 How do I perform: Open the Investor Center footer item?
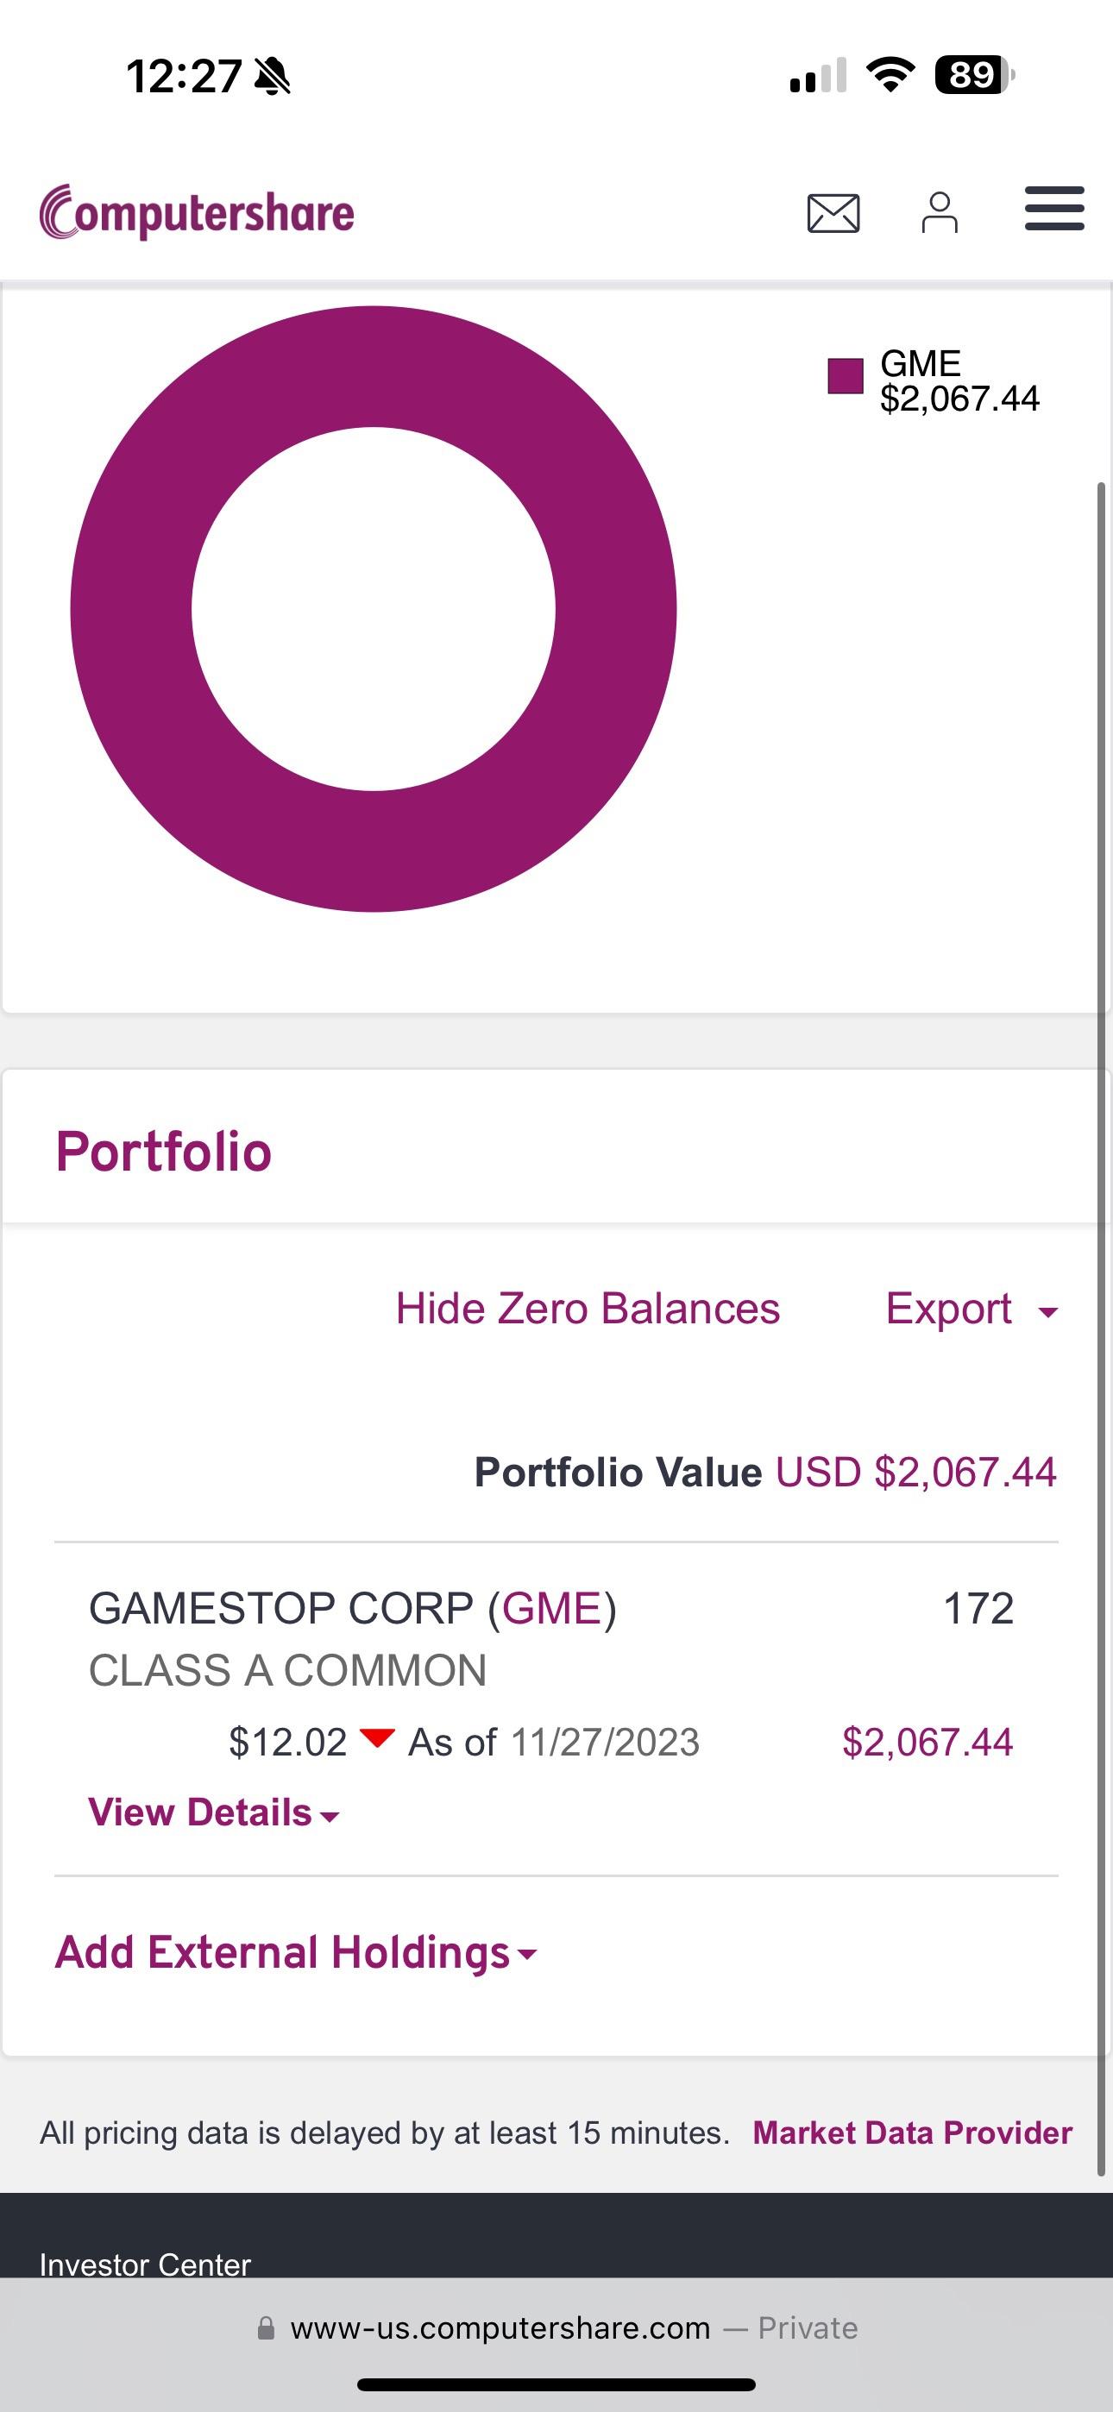pyautogui.click(x=145, y=2264)
